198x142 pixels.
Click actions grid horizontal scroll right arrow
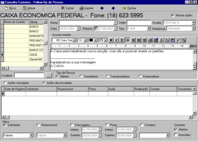click(190, 117)
